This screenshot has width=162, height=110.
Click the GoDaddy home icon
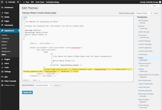pyautogui.click(x=6, y=2)
